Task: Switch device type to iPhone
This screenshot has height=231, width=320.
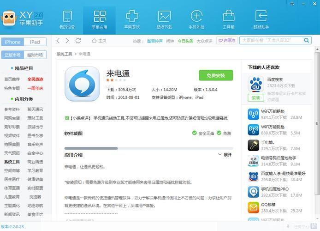Action: (x=12, y=42)
